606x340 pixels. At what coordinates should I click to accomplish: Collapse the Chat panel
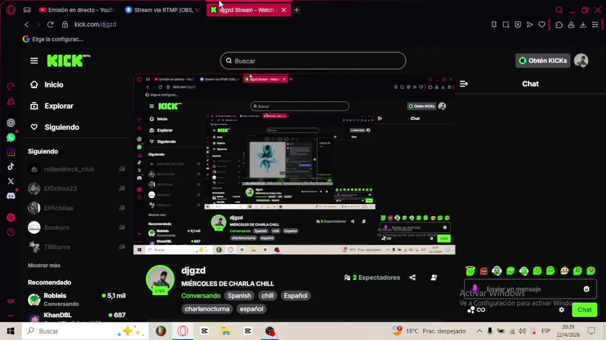pos(463,84)
